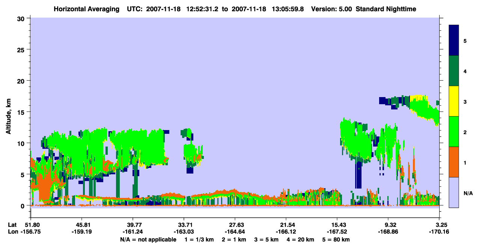Click color bar label 4

pyautogui.click(x=465, y=71)
